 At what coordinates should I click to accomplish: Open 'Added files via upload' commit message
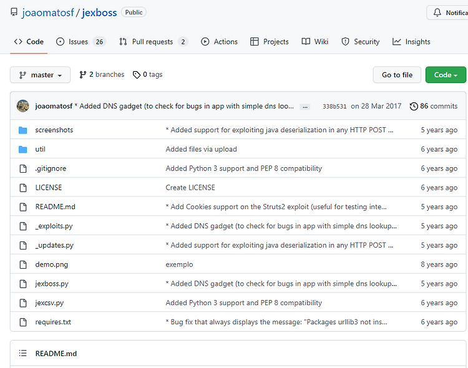[x=201, y=149]
